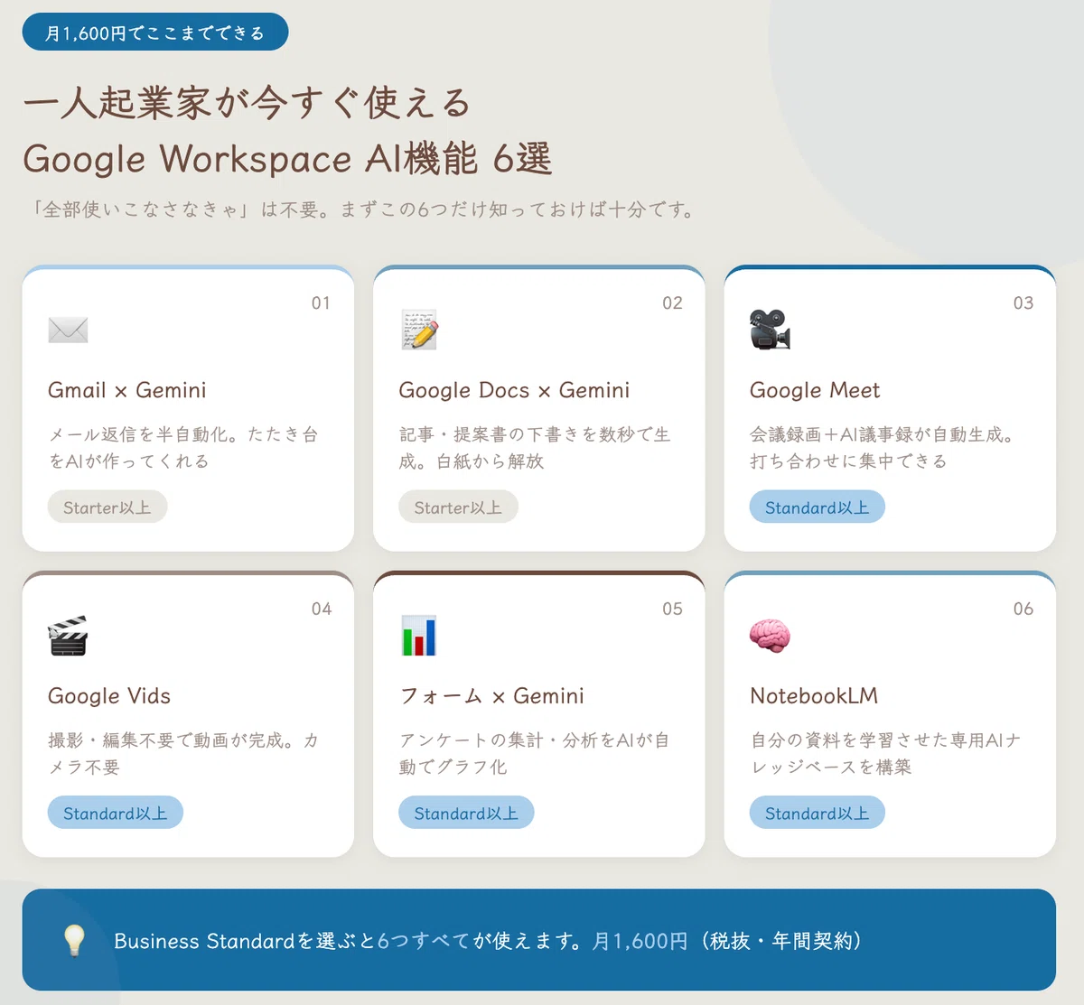1084x1005 pixels.
Task: Click the 撮影・編集不要で動画が完成 description
Action: coord(183,753)
